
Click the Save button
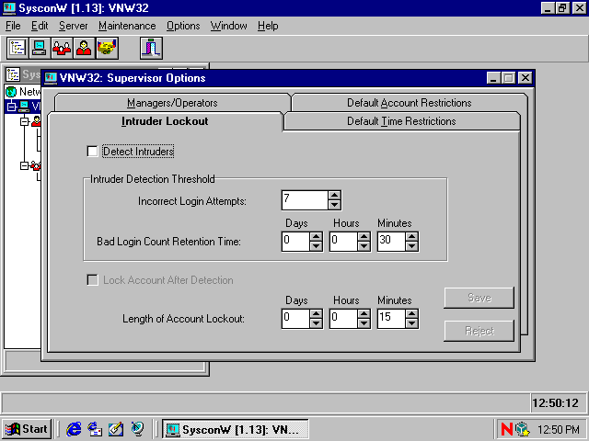479,298
